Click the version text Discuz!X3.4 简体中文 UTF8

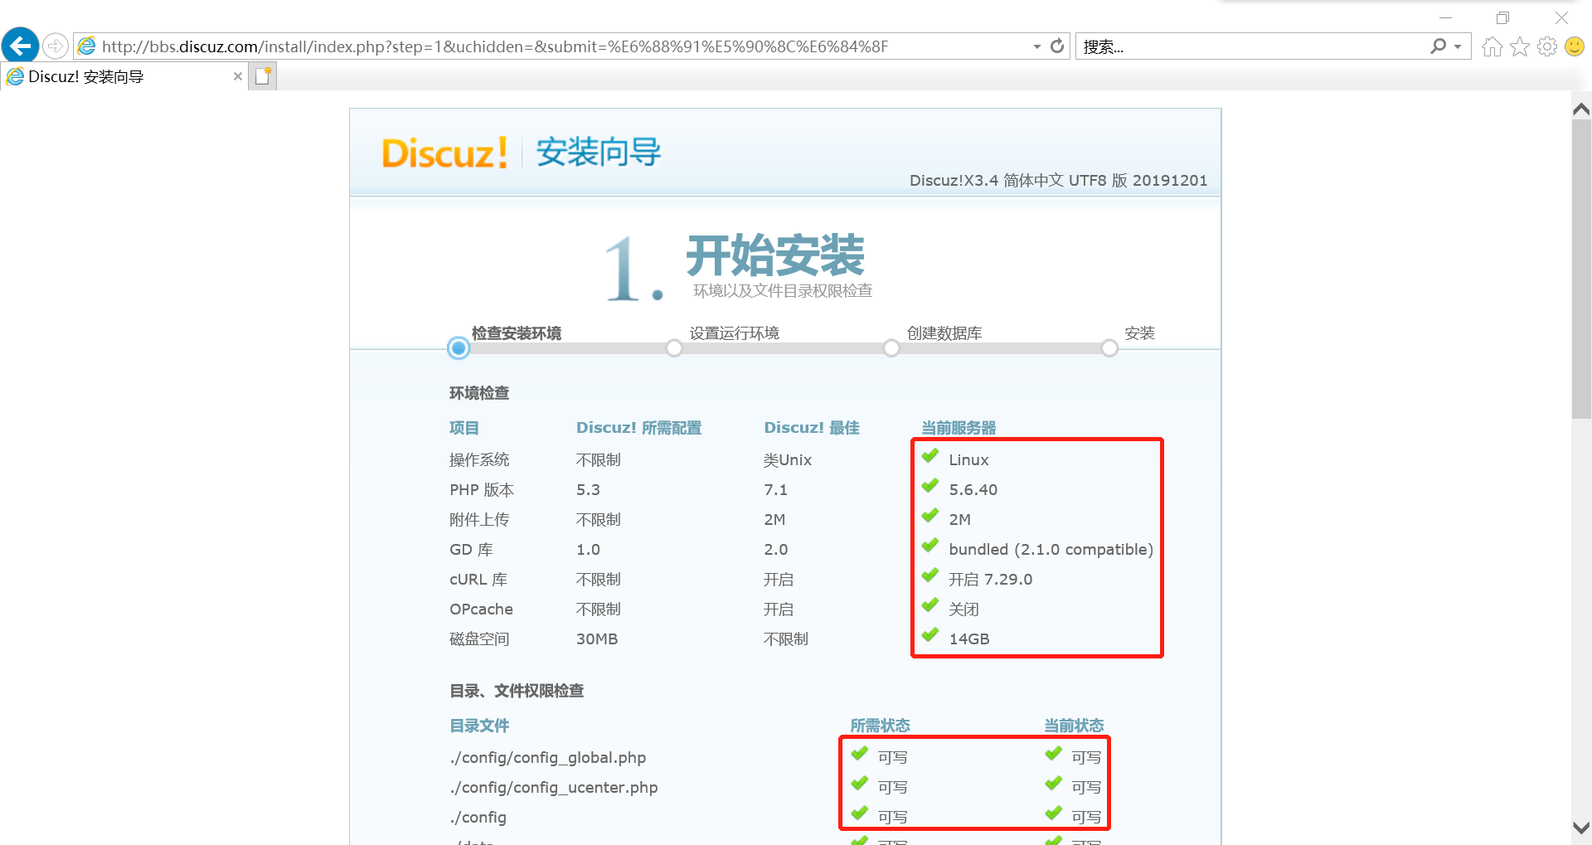tap(1007, 181)
